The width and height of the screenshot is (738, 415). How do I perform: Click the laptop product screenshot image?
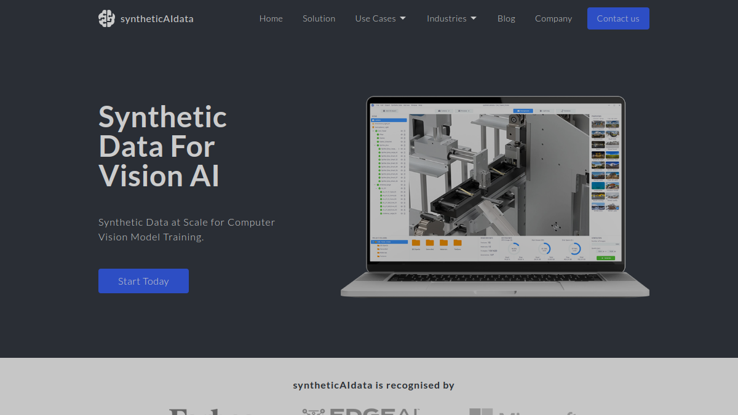click(x=495, y=197)
